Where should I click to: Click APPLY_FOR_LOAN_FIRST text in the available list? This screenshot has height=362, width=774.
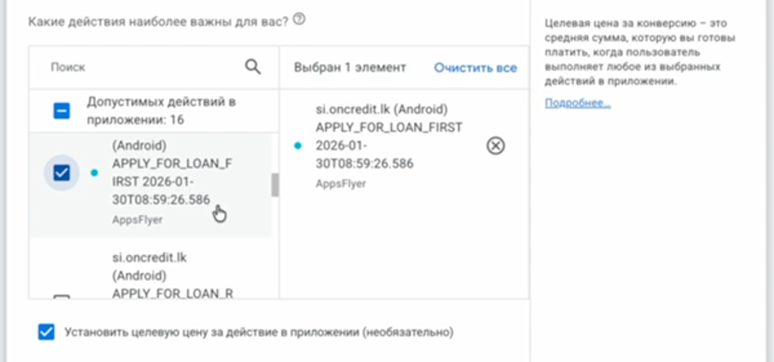[x=171, y=173]
